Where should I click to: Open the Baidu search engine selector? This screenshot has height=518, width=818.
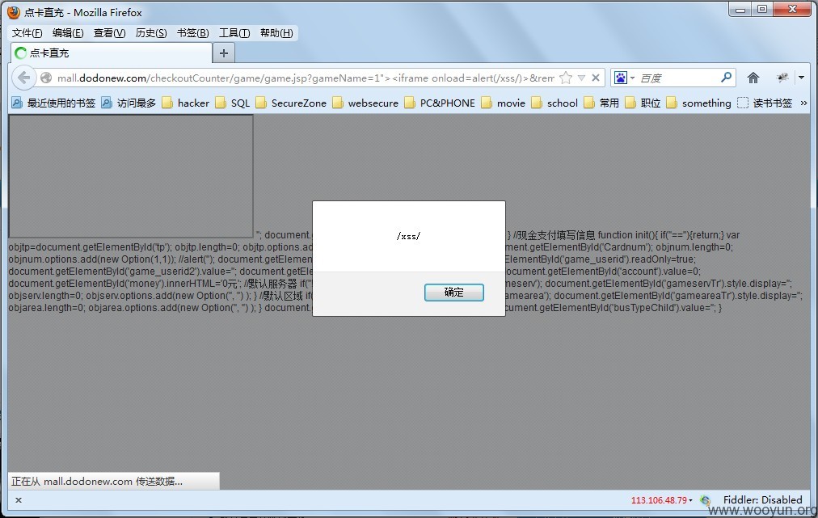click(x=624, y=78)
